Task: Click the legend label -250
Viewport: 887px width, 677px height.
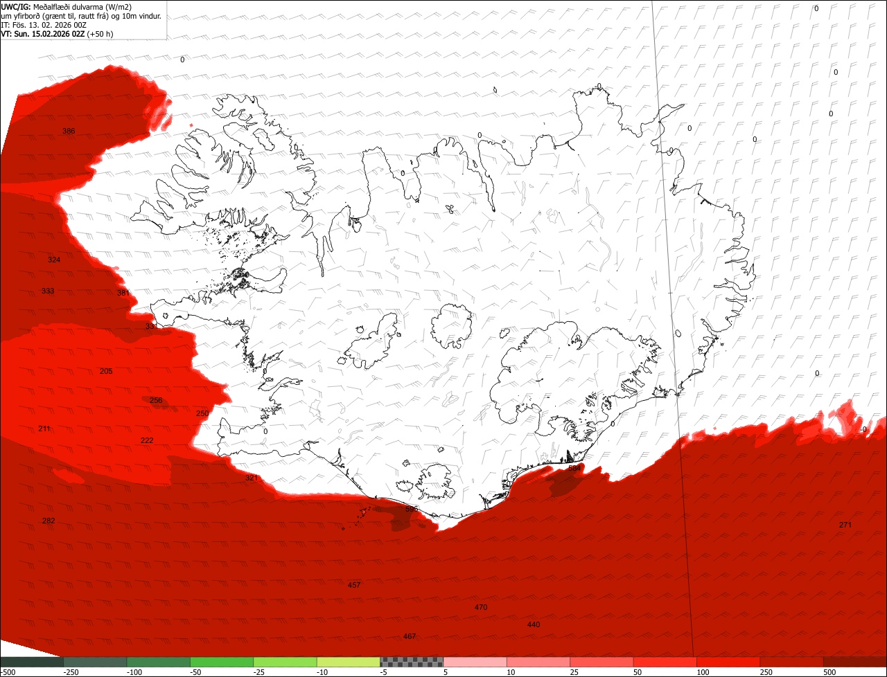Action: tap(71, 672)
